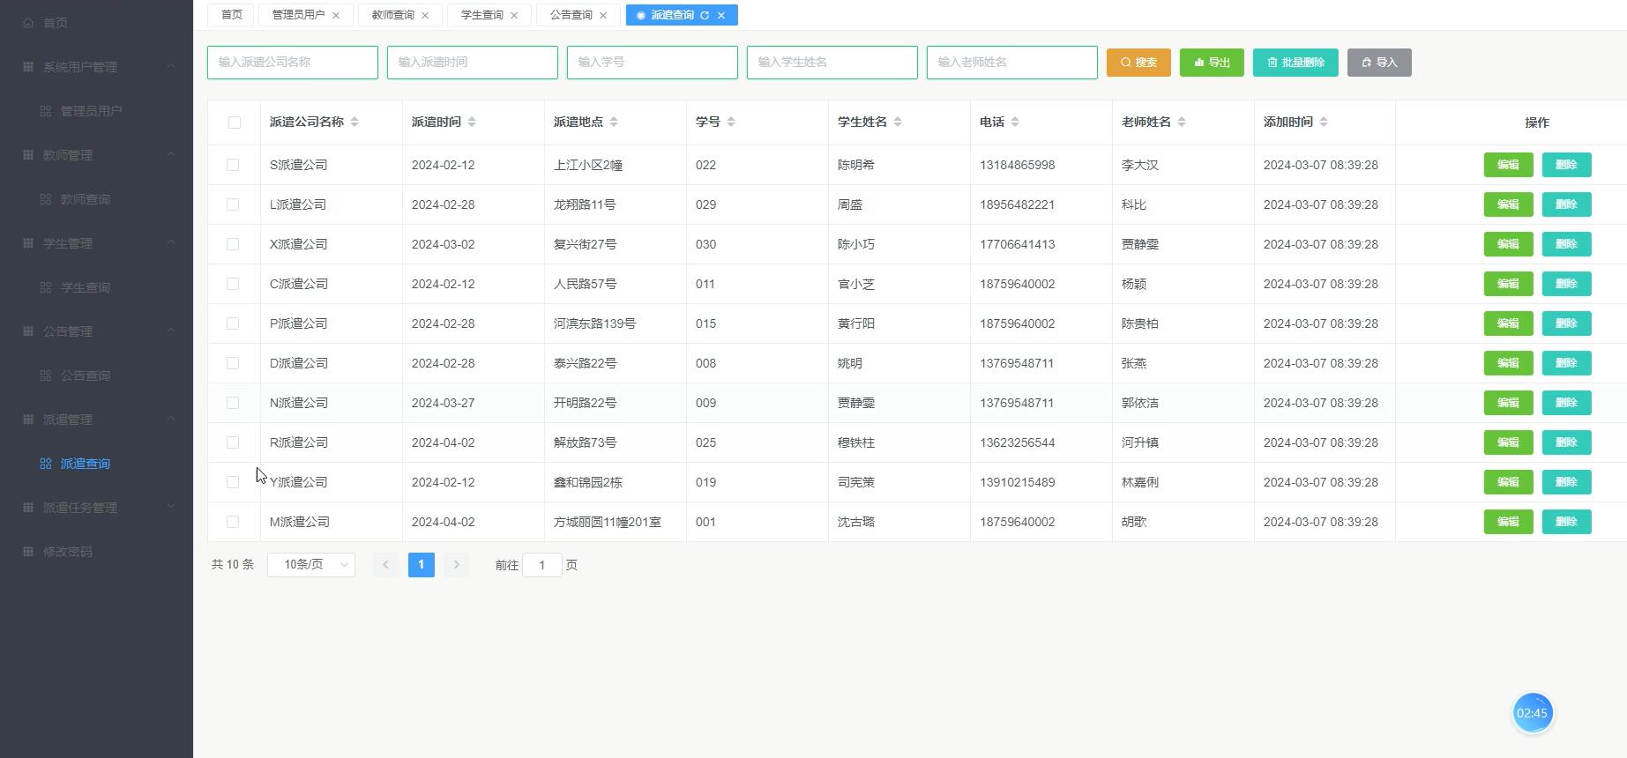1627x758 pixels.
Task: Edit the R派遣公司 row
Action: point(1508,442)
